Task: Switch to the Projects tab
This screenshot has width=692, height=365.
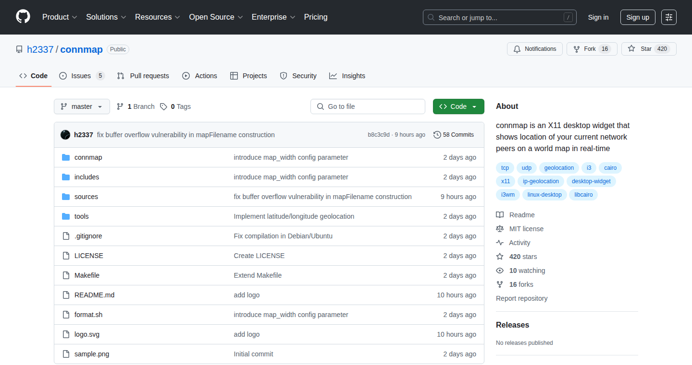Action: (x=248, y=76)
